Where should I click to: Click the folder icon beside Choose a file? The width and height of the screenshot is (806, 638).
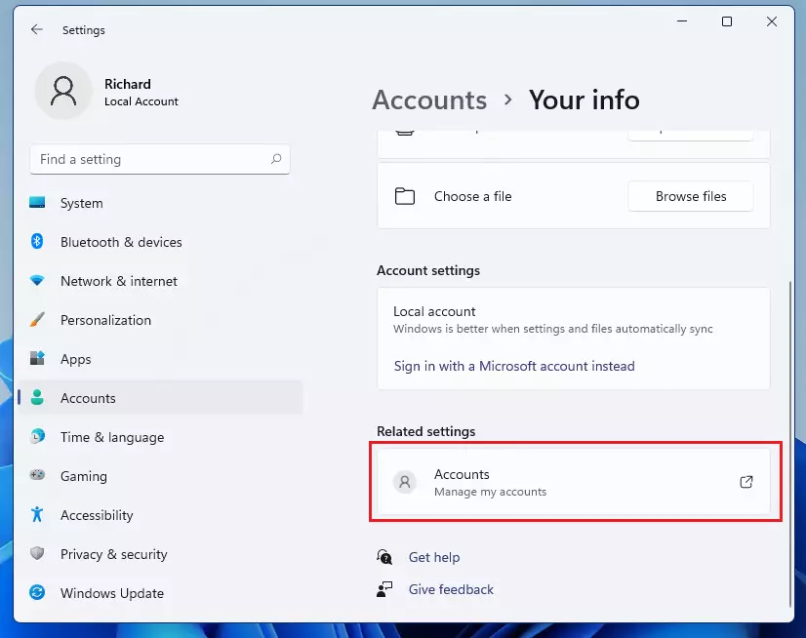405,196
